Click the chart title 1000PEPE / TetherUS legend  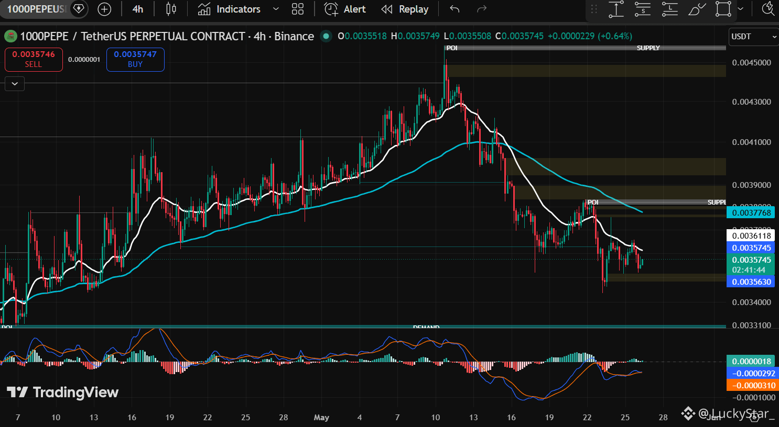(x=167, y=37)
